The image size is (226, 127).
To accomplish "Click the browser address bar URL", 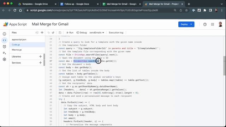I will (94, 10).
